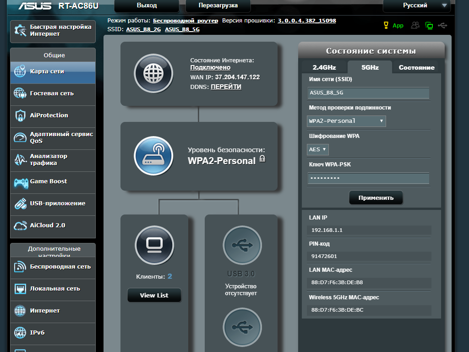The height and width of the screenshot is (352, 469).
Task: Click the LAN IP value 192.168.1.1
Action: tap(327, 230)
